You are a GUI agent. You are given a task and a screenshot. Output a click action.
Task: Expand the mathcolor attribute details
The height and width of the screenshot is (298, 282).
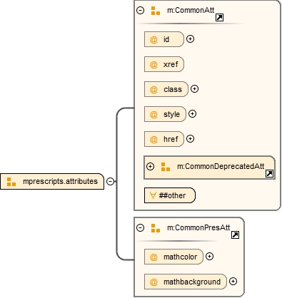(209, 257)
